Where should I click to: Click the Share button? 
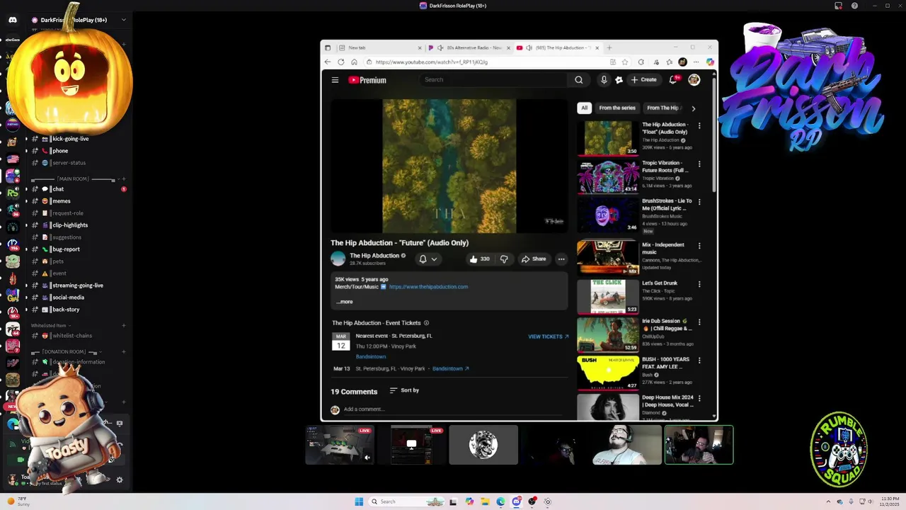(x=534, y=259)
